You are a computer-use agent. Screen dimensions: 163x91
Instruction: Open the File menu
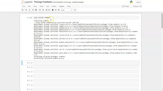(x=24, y=6)
